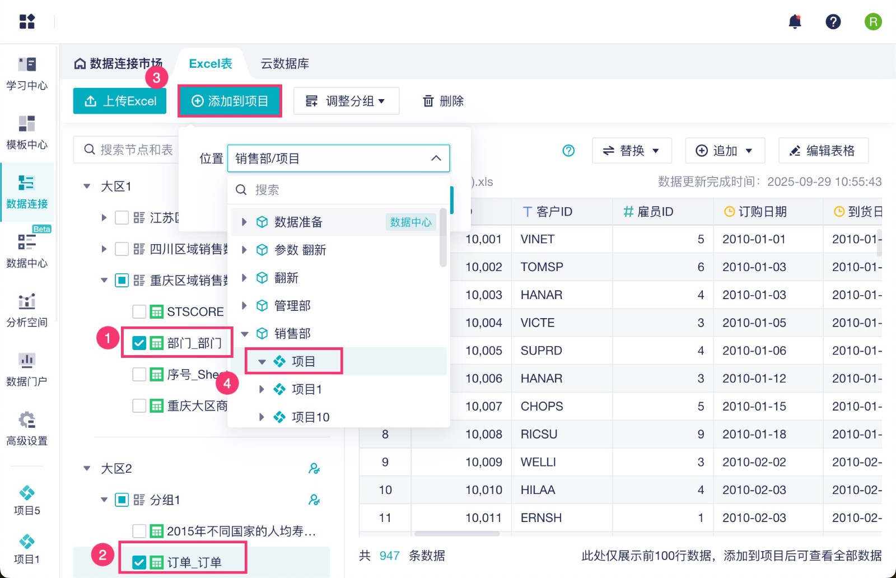Open the 位置 location dropdown
The image size is (896, 578).
click(339, 159)
